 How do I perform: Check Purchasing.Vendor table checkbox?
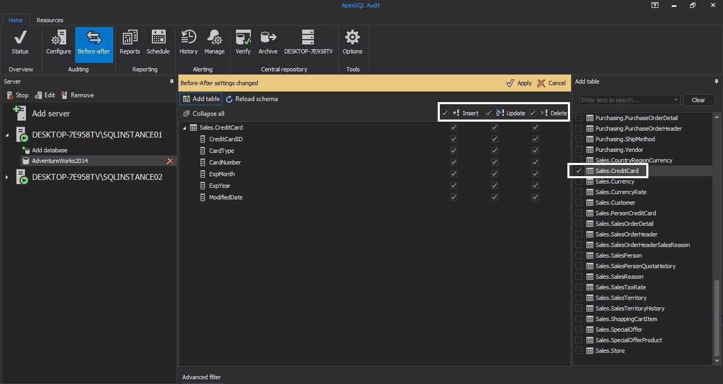579,150
